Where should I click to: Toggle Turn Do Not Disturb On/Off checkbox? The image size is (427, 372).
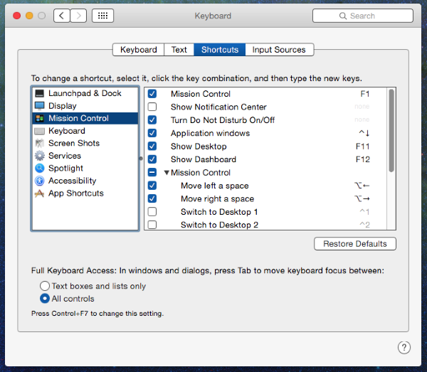tap(152, 119)
